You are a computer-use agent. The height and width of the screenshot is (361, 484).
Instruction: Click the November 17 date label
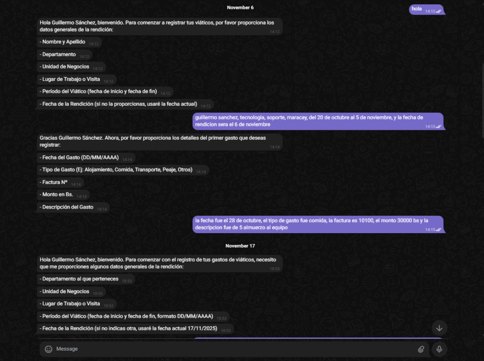[240, 246]
